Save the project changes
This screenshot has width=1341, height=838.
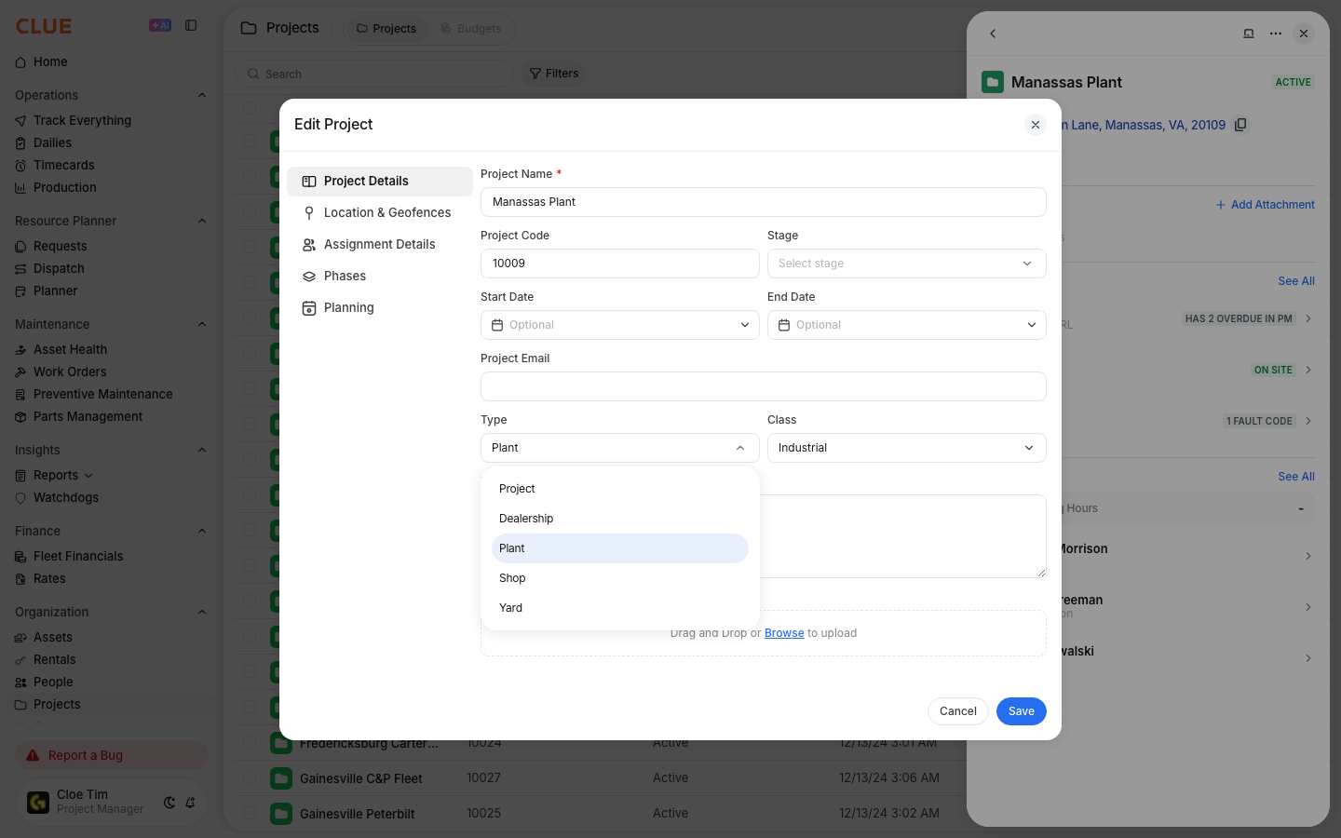coord(1022,711)
